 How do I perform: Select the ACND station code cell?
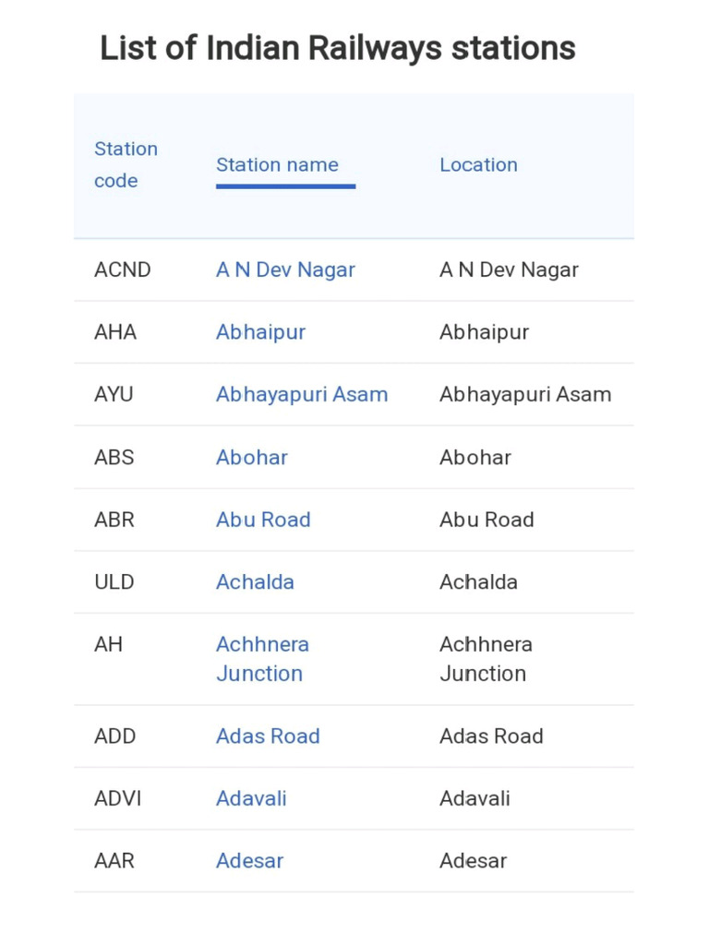coord(122,270)
